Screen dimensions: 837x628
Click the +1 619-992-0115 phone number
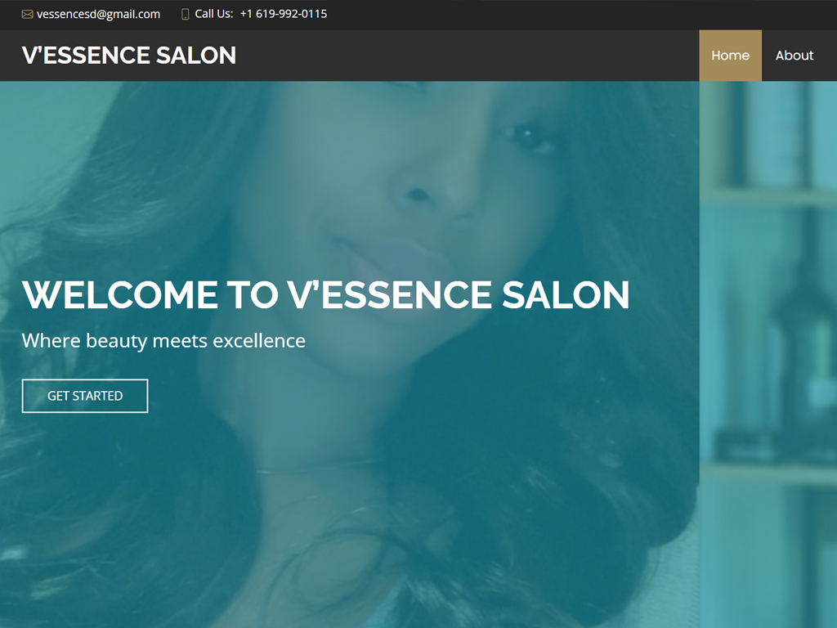tap(284, 14)
